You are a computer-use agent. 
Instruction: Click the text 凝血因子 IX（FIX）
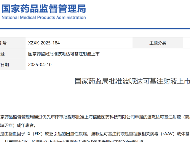(29, 133)
